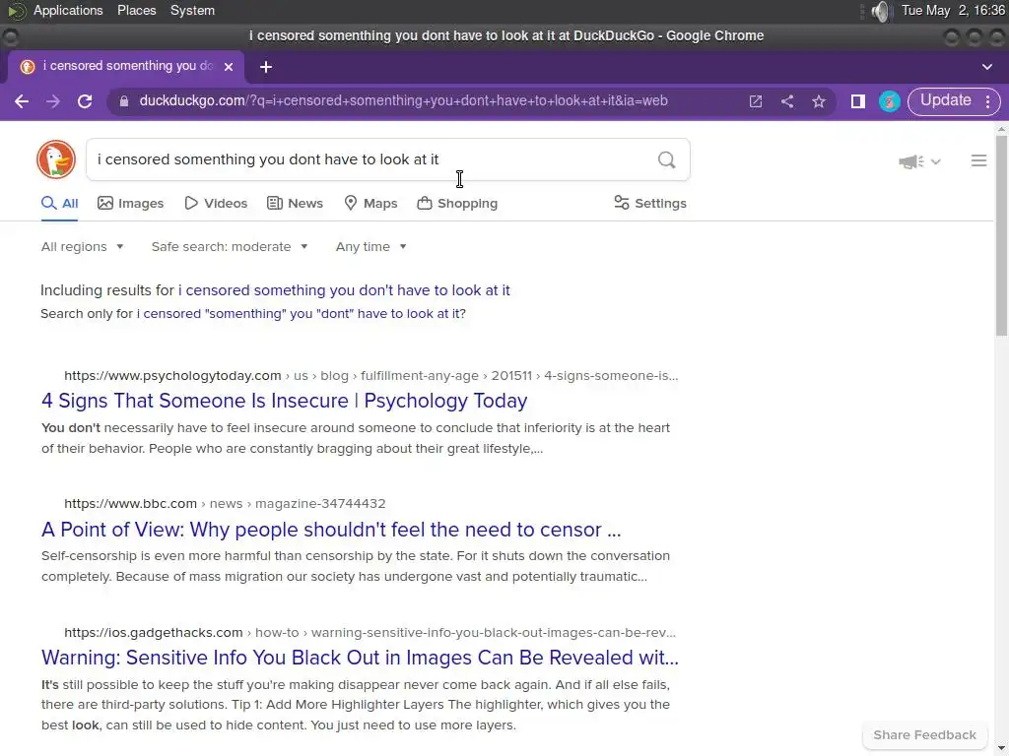This screenshot has height=756, width=1009.
Task: Submit search with the magnifier icon
Action: pyautogui.click(x=667, y=159)
